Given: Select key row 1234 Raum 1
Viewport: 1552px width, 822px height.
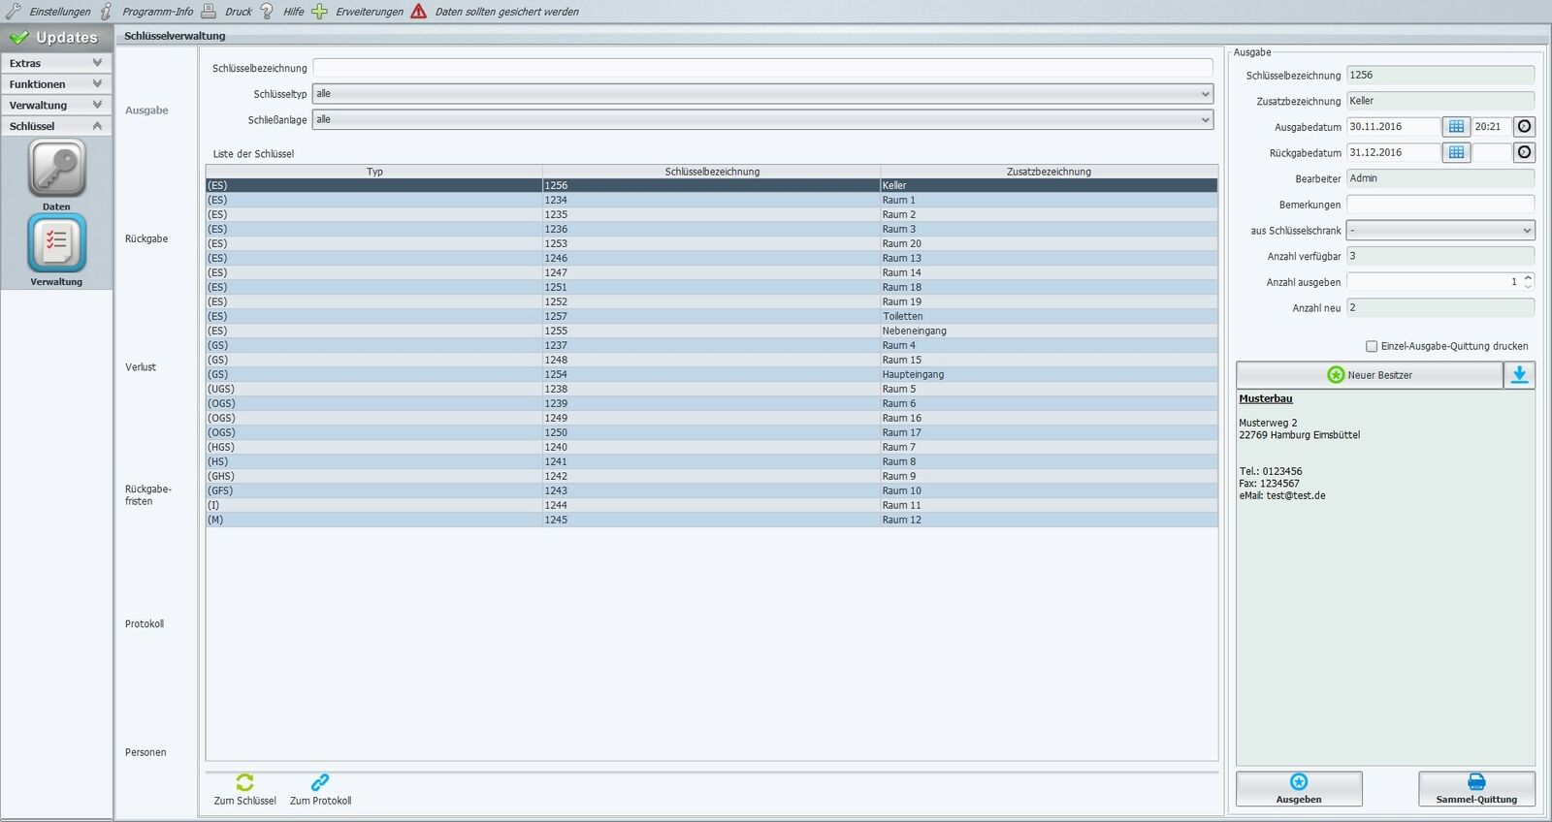Looking at the screenshot, I should (712, 200).
